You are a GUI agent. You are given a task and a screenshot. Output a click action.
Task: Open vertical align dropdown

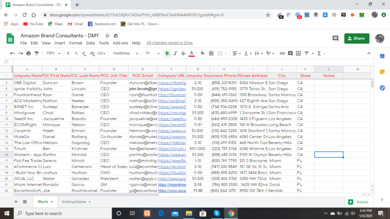248,53
